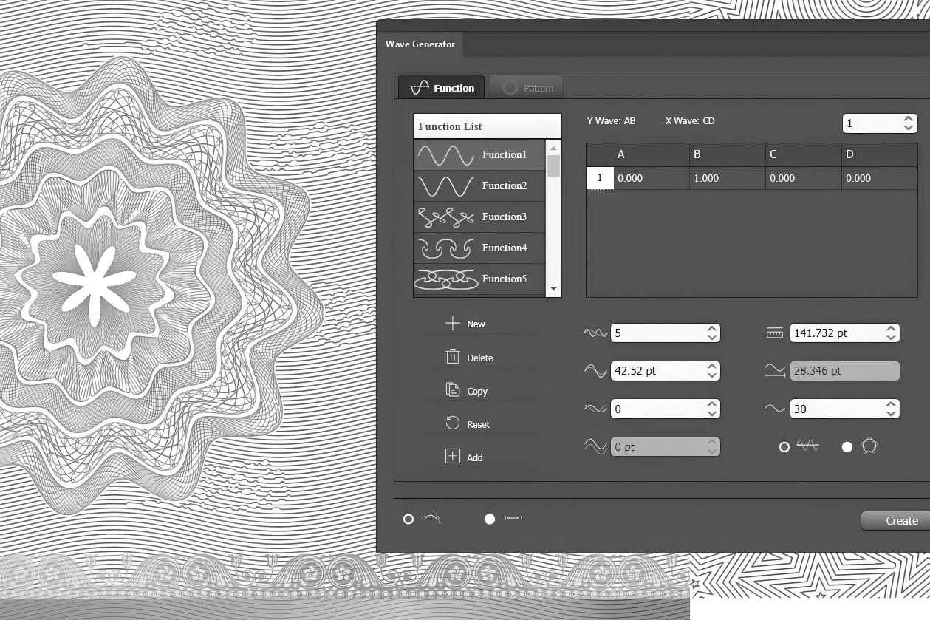Viewport: 930px width, 620px height.
Task: Click the Copy documents icon
Action: (x=453, y=389)
